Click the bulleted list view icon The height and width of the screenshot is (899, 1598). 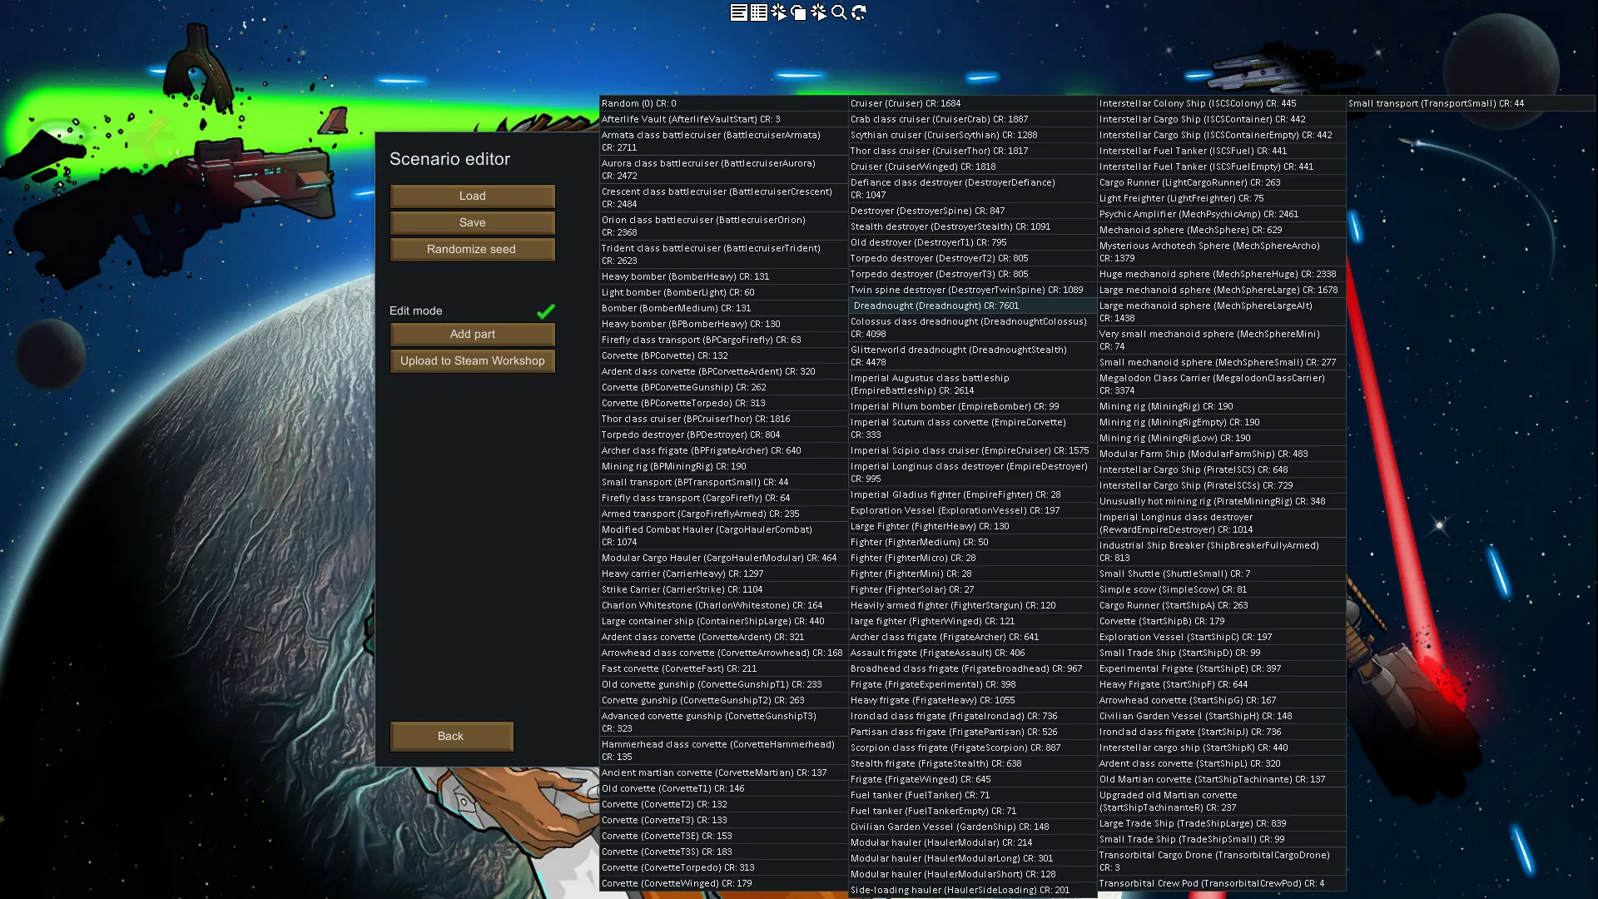(758, 12)
